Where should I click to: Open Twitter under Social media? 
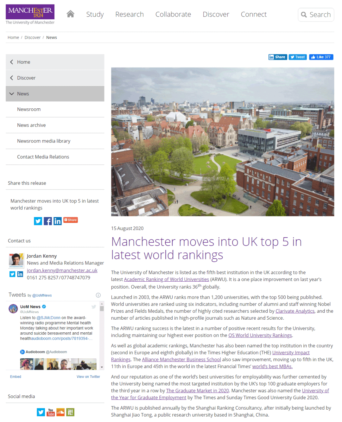point(41,412)
